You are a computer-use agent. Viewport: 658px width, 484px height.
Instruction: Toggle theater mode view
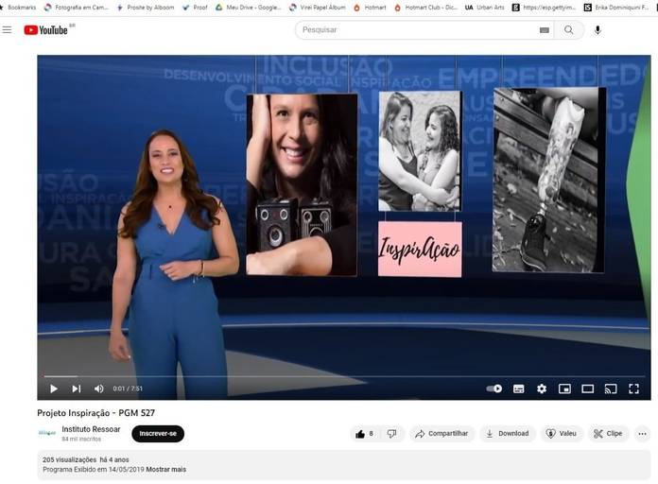coord(587,389)
